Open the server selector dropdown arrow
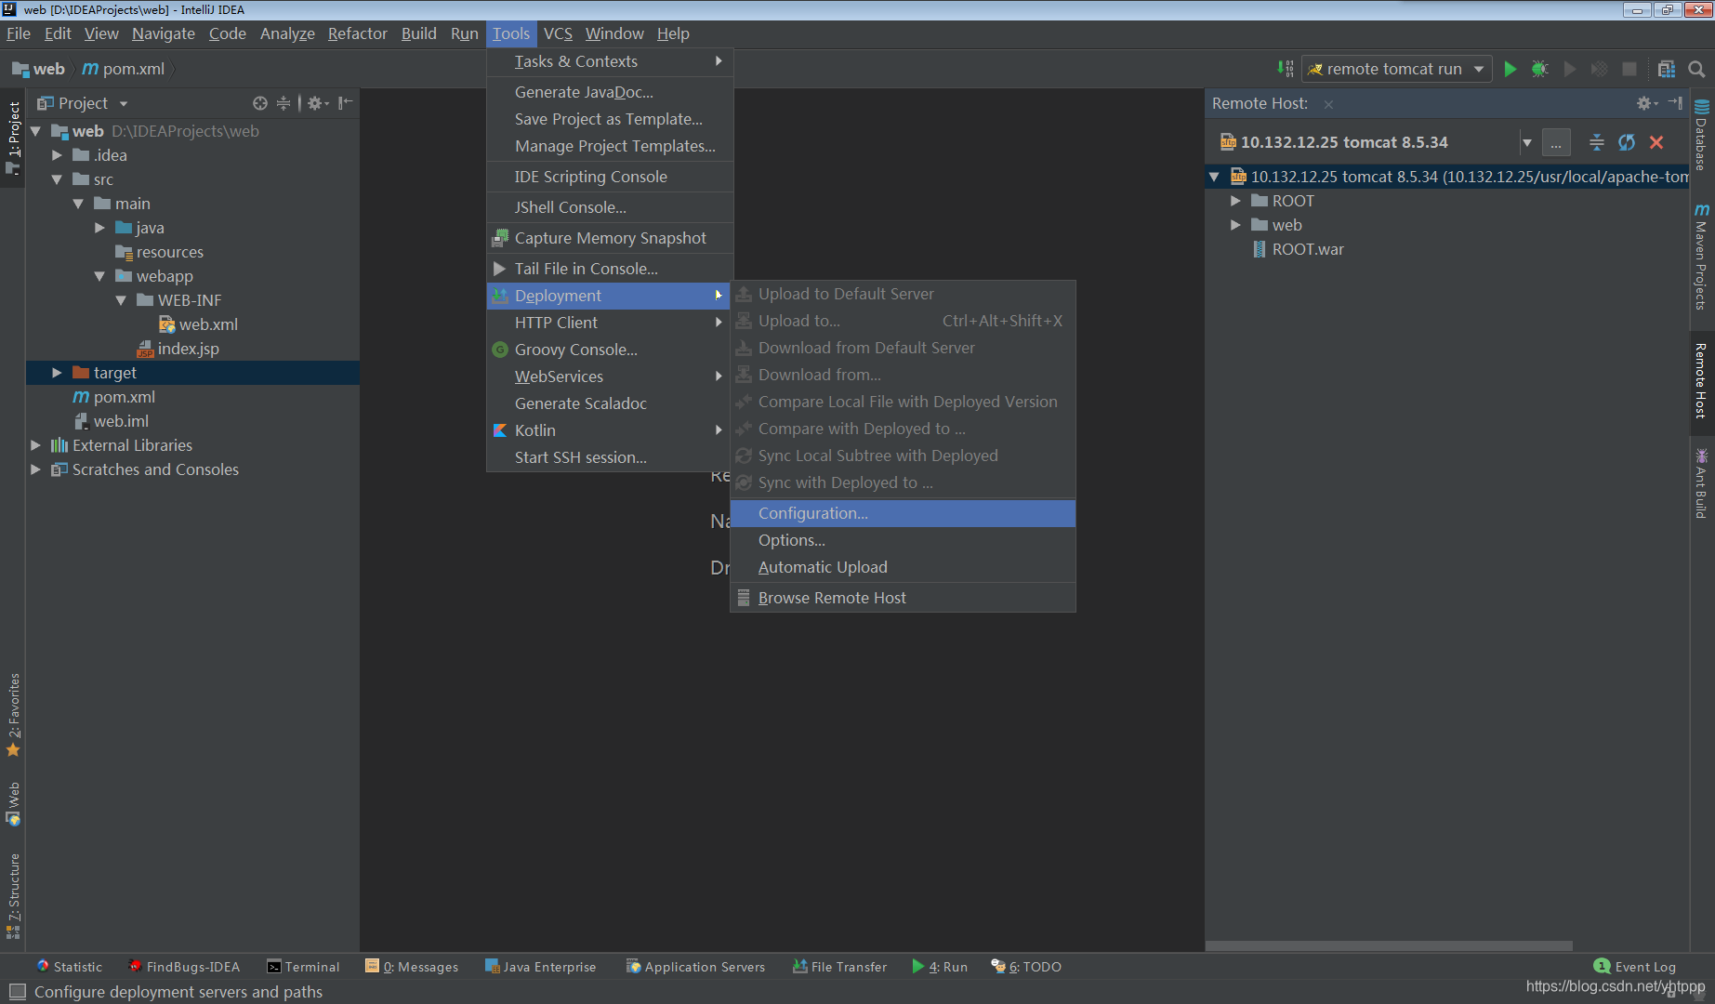 pyautogui.click(x=1526, y=142)
